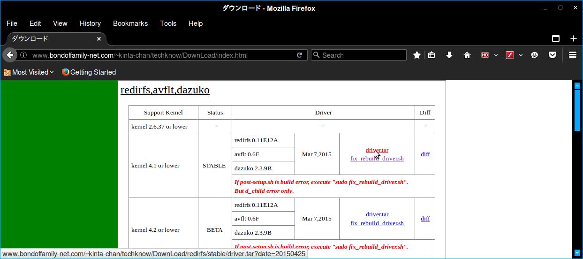Expand the HD add-on dropdown arrow

[x=496, y=55]
